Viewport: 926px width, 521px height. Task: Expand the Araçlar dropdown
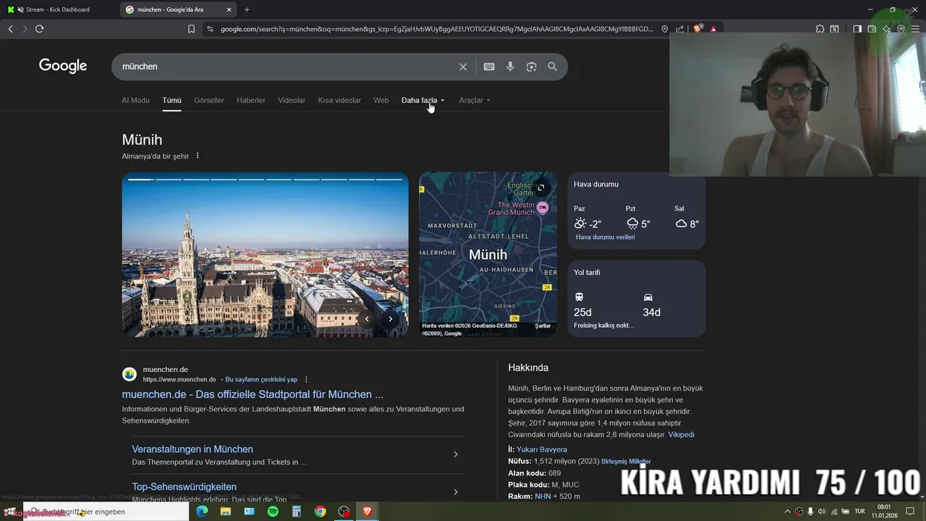(475, 101)
